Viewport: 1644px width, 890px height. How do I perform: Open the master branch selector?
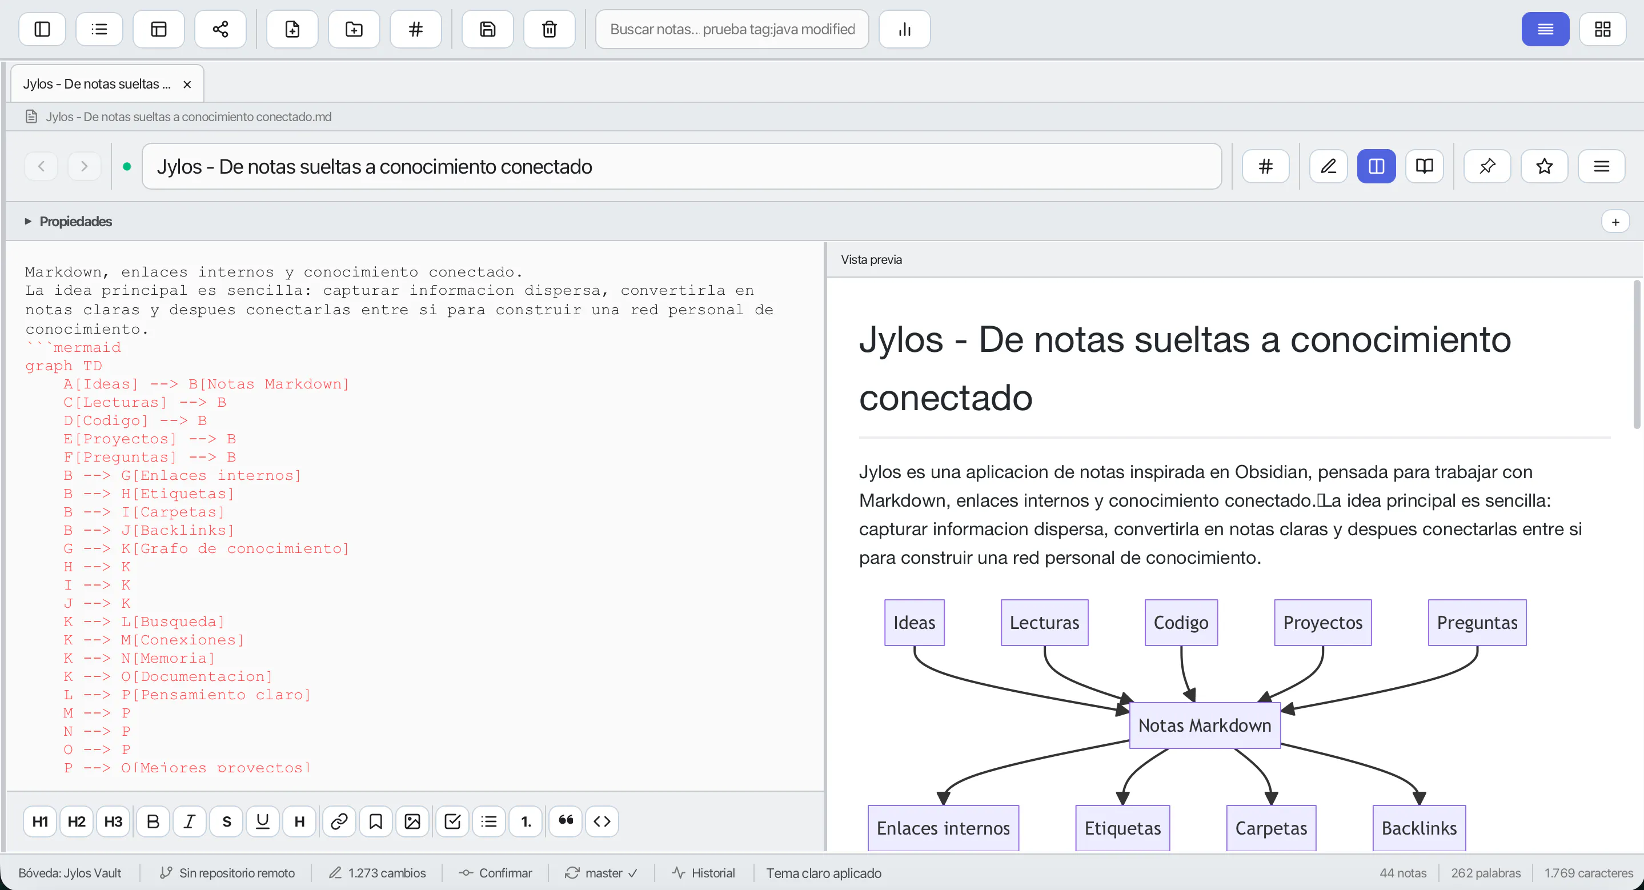coord(601,873)
